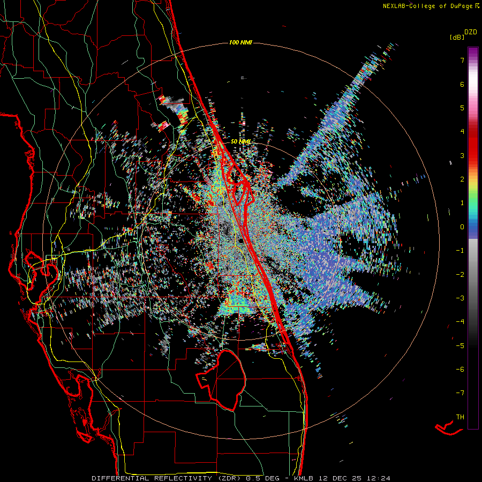Click the 50 NMI range ring label
The width and height of the screenshot is (482, 482).
(x=240, y=142)
